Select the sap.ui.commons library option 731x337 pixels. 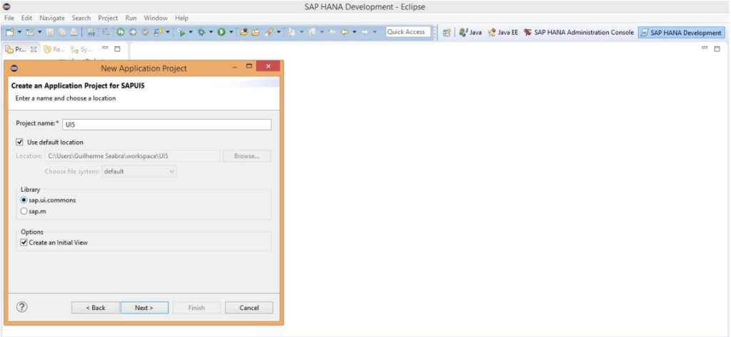[x=24, y=200]
